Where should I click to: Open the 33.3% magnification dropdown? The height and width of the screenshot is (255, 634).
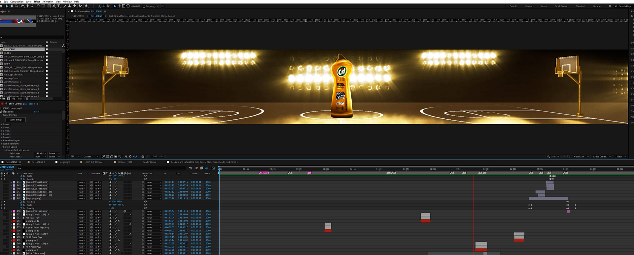click(x=74, y=156)
